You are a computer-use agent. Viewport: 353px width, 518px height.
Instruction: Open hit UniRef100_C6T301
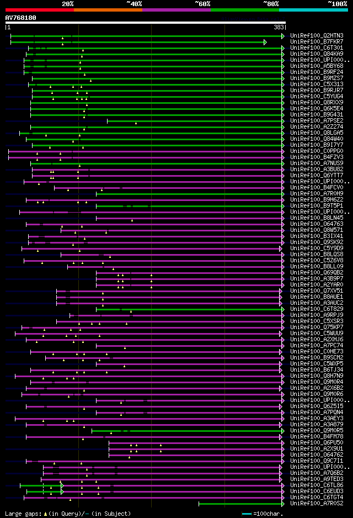[x=317, y=48]
